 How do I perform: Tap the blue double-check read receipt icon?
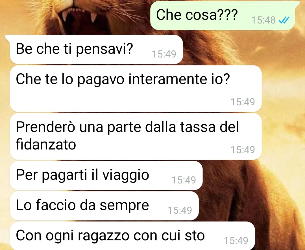point(284,20)
